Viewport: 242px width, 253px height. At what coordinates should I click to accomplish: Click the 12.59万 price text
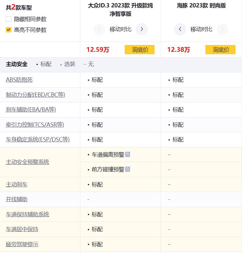98,50
